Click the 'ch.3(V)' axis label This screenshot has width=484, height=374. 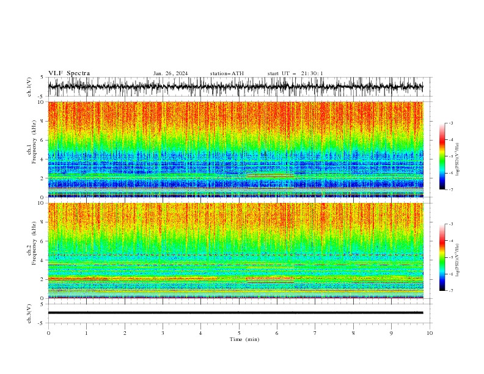click(x=29, y=313)
